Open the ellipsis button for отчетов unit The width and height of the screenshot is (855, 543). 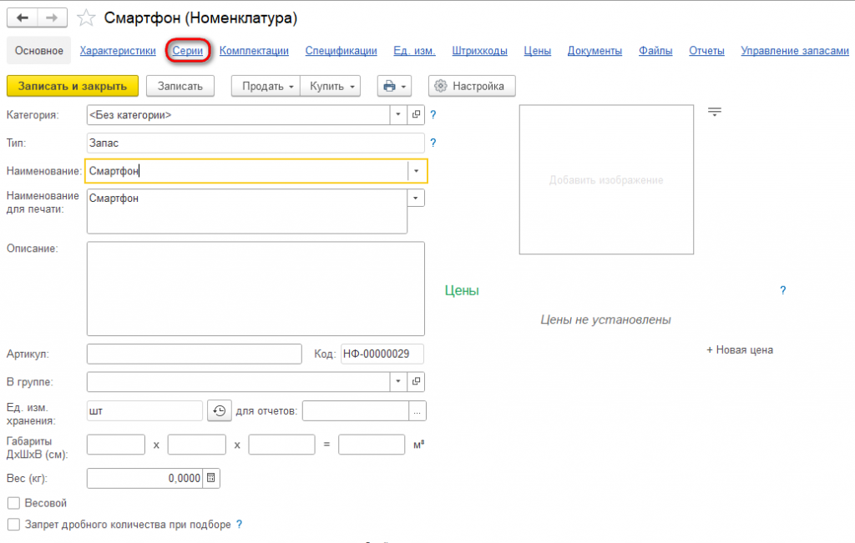pos(417,411)
